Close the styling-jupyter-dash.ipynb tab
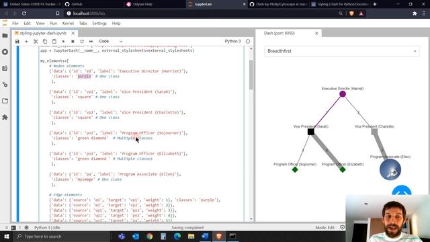 (x=73, y=33)
